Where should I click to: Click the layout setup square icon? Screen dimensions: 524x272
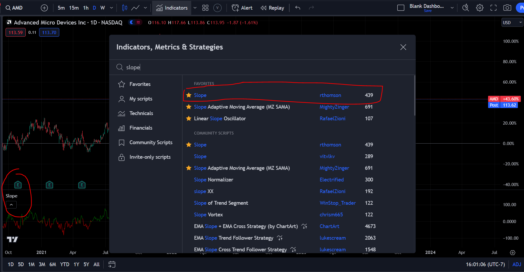click(401, 8)
